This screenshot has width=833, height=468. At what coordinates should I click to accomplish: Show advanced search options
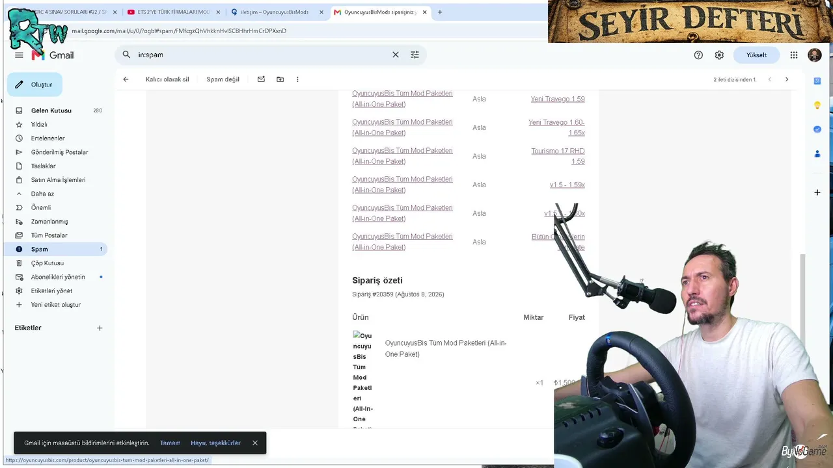(415, 55)
